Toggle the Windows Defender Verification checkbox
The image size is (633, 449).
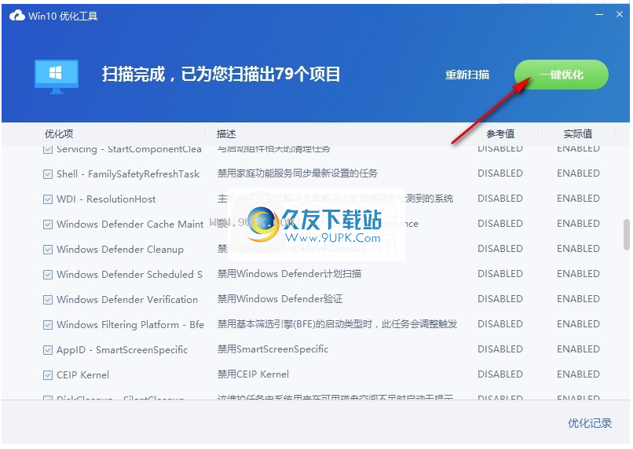coord(48,300)
